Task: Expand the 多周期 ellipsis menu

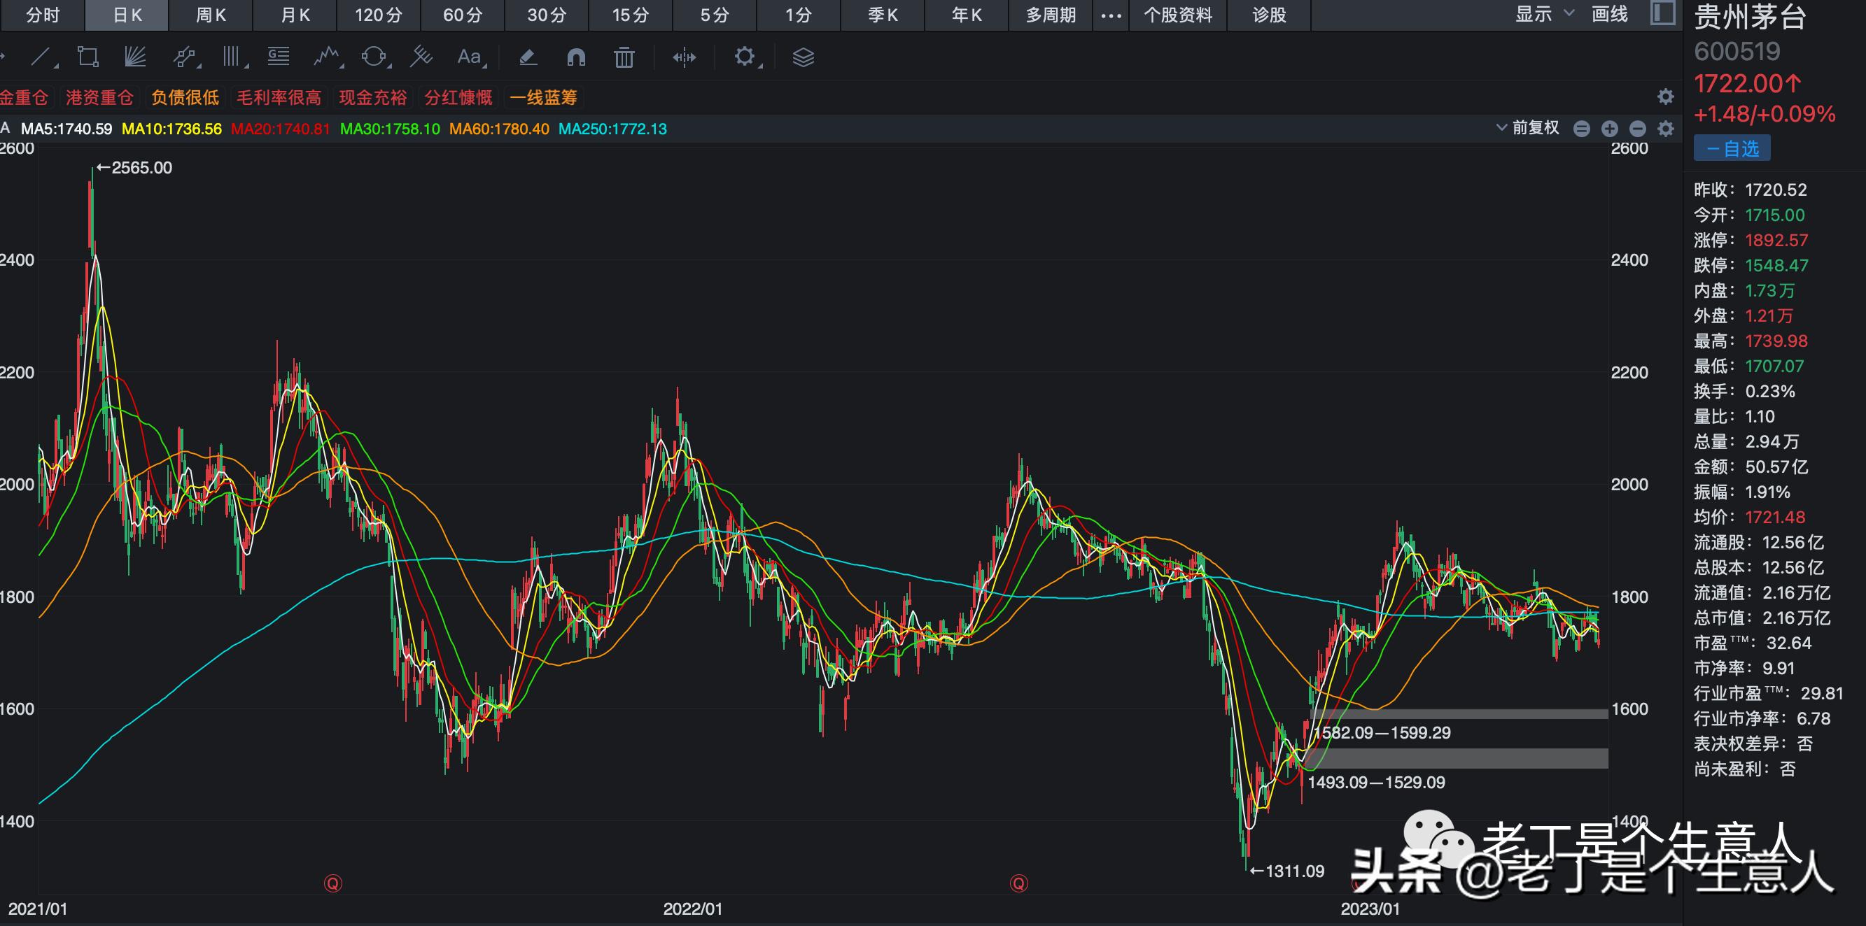Action: 1111,15
